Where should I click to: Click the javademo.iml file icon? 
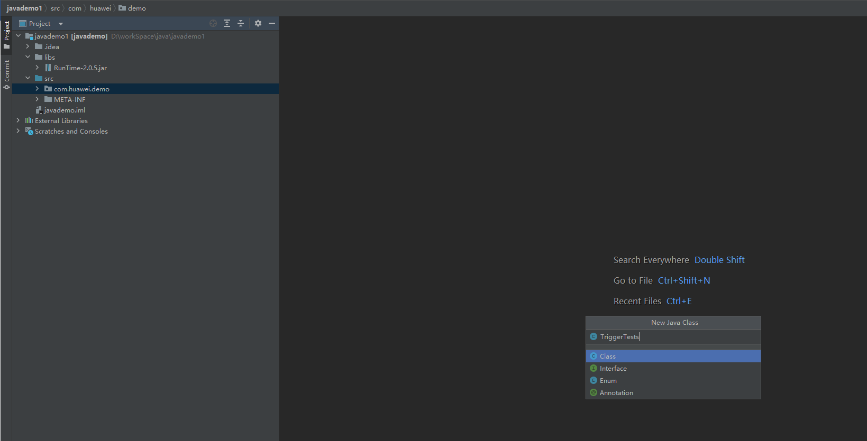[38, 110]
